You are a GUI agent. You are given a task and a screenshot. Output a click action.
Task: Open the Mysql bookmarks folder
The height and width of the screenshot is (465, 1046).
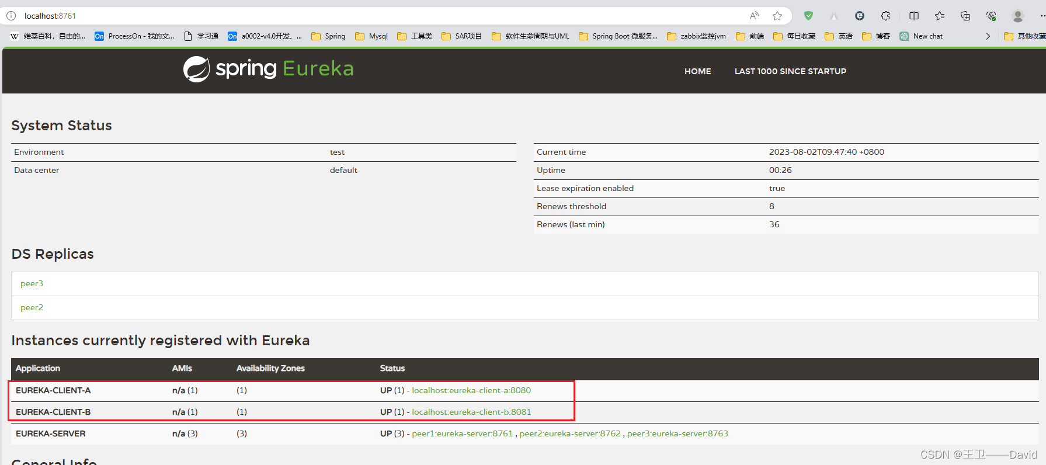[x=371, y=36]
